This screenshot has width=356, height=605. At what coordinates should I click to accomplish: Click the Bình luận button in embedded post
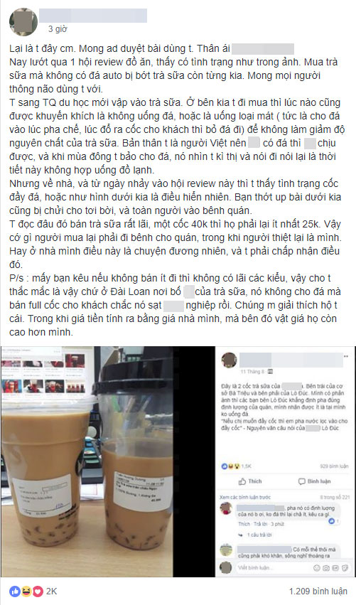[x=314, y=481]
